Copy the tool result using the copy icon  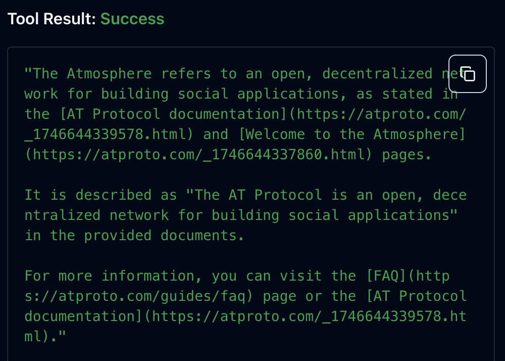[467, 73]
